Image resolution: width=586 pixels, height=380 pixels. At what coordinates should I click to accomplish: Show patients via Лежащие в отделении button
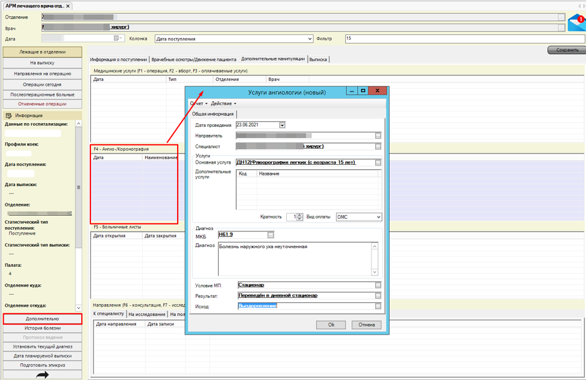coord(42,52)
